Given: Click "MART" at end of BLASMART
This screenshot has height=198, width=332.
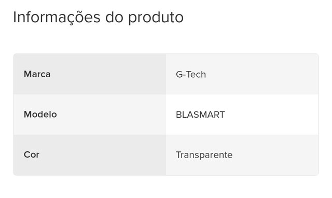Looking at the screenshot, I should click(213, 115).
